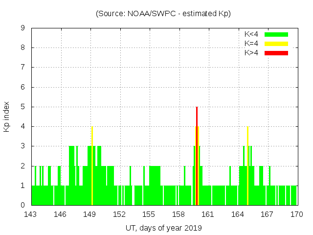The width and height of the screenshot is (313, 235).
Task: Pick the yellow Kp 4 bar near day 165
Action: point(247,166)
